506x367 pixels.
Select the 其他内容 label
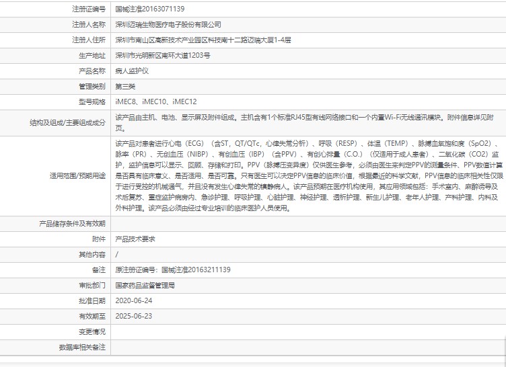pyautogui.click(x=92, y=255)
